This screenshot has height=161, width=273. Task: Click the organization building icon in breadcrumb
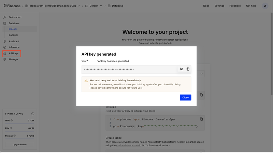(27, 6)
